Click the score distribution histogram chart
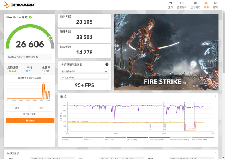Screen dimensions: 225x159 tap(29, 92)
